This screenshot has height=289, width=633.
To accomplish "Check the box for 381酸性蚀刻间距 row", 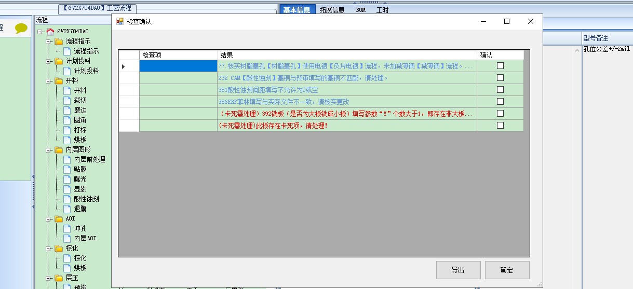I will (500, 90).
